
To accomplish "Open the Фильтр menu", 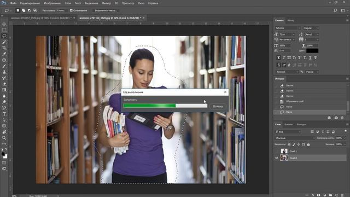I will [x=107, y=3].
